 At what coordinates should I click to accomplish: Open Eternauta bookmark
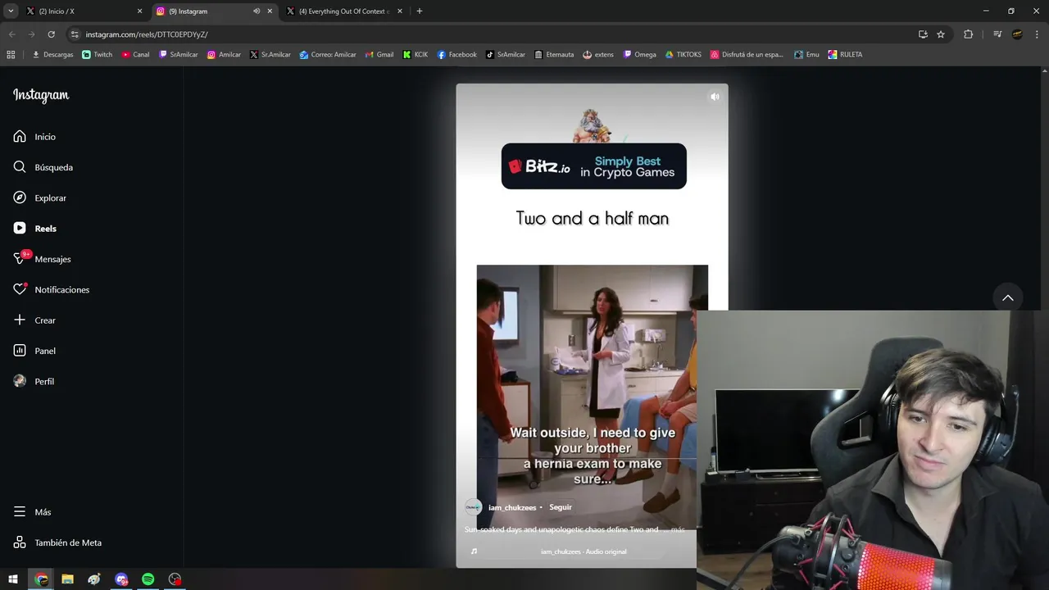coord(554,55)
